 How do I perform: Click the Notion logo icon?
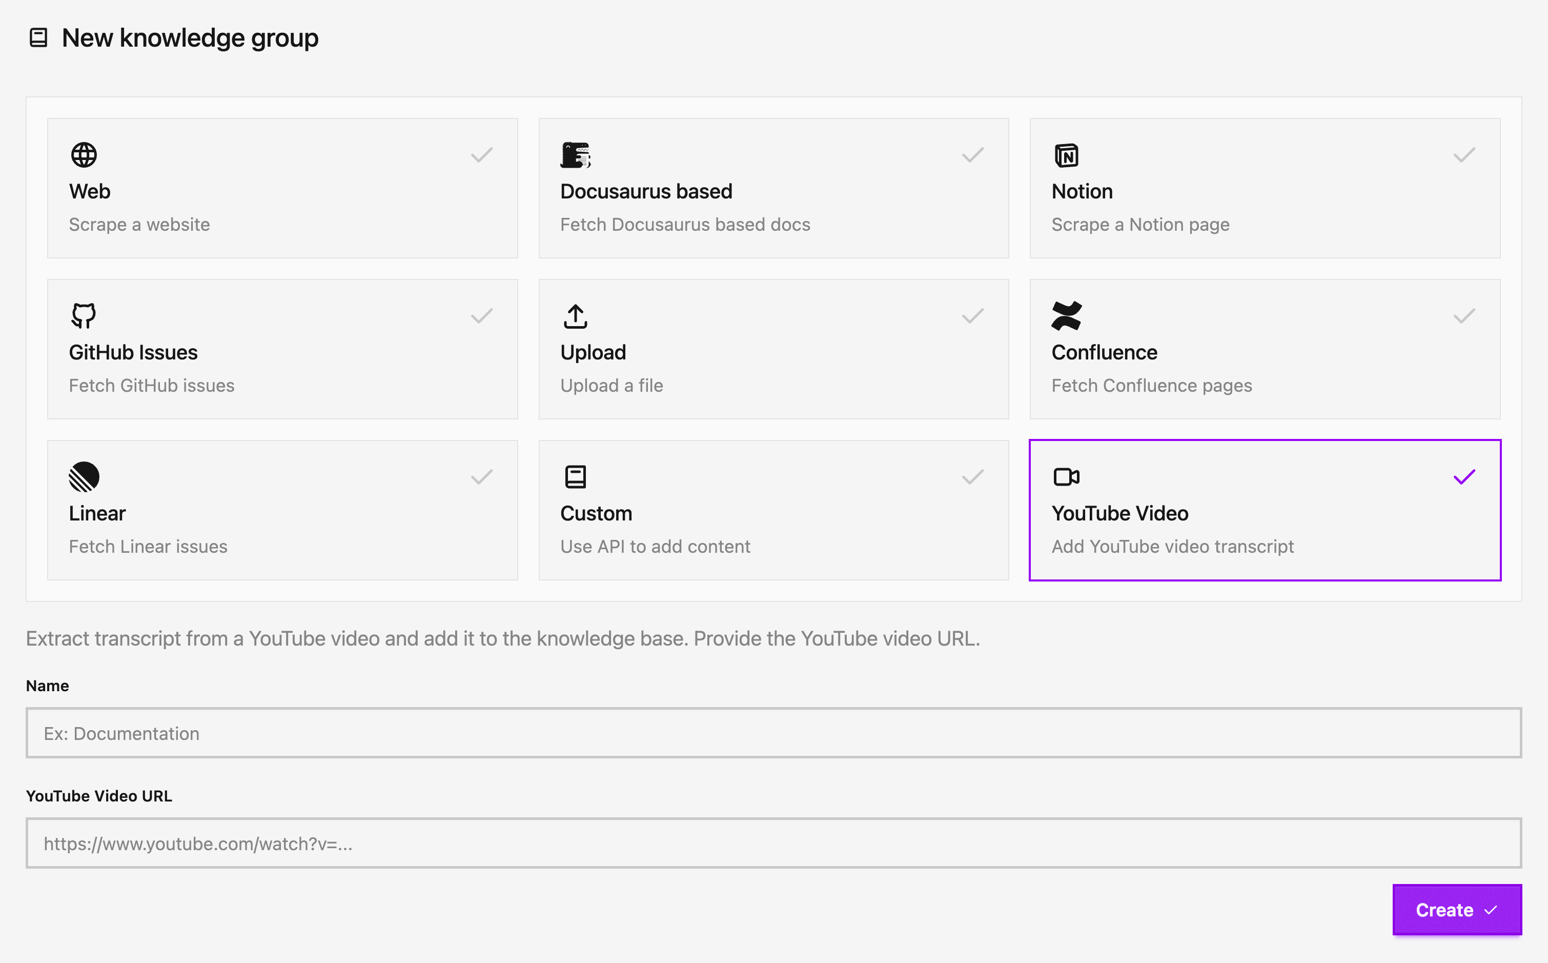coord(1066,155)
